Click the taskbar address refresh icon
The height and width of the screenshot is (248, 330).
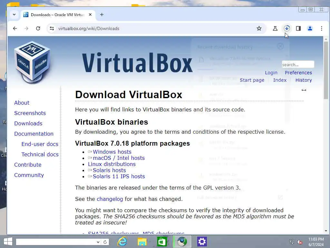(x=105, y=242)
